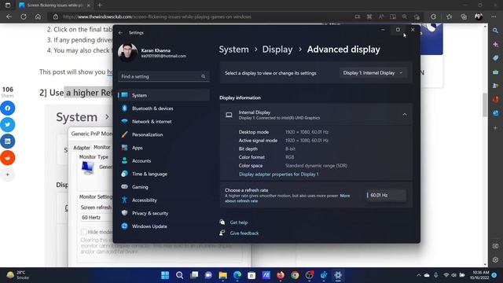Open the Display 1: Internal Display dropdown
This screenshot has height=283, width=503.
[373, 73]
